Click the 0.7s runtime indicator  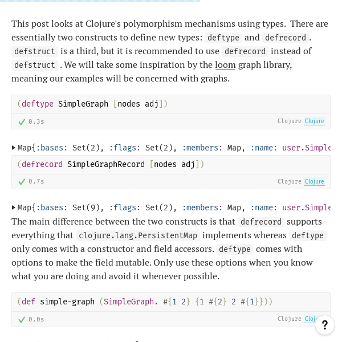(x=36, y=181)
